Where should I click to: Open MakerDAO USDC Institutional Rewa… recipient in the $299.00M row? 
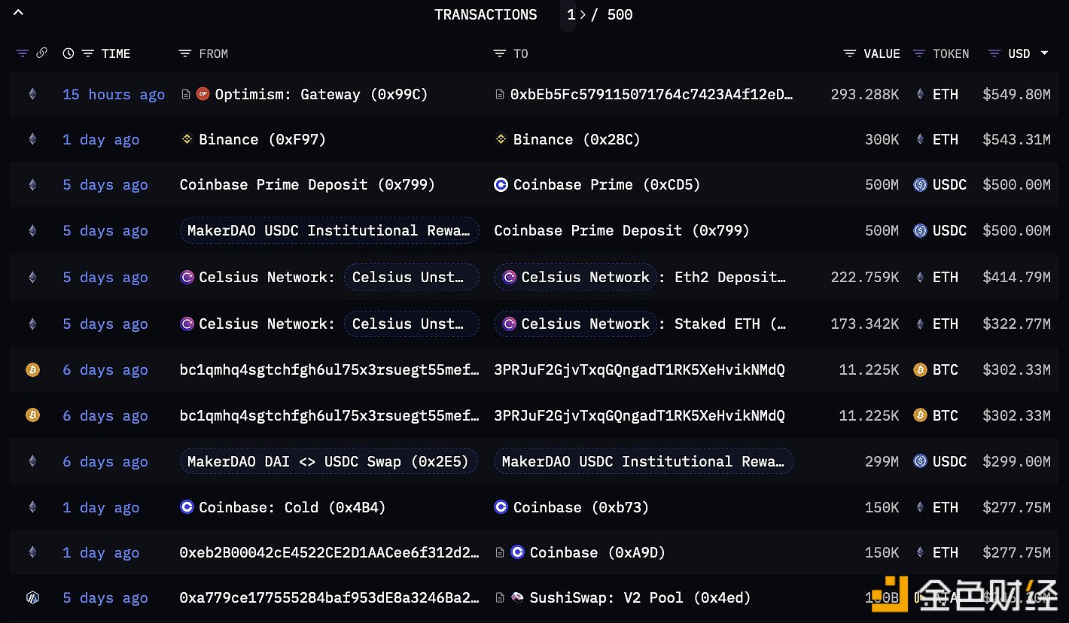pos(644,461)
